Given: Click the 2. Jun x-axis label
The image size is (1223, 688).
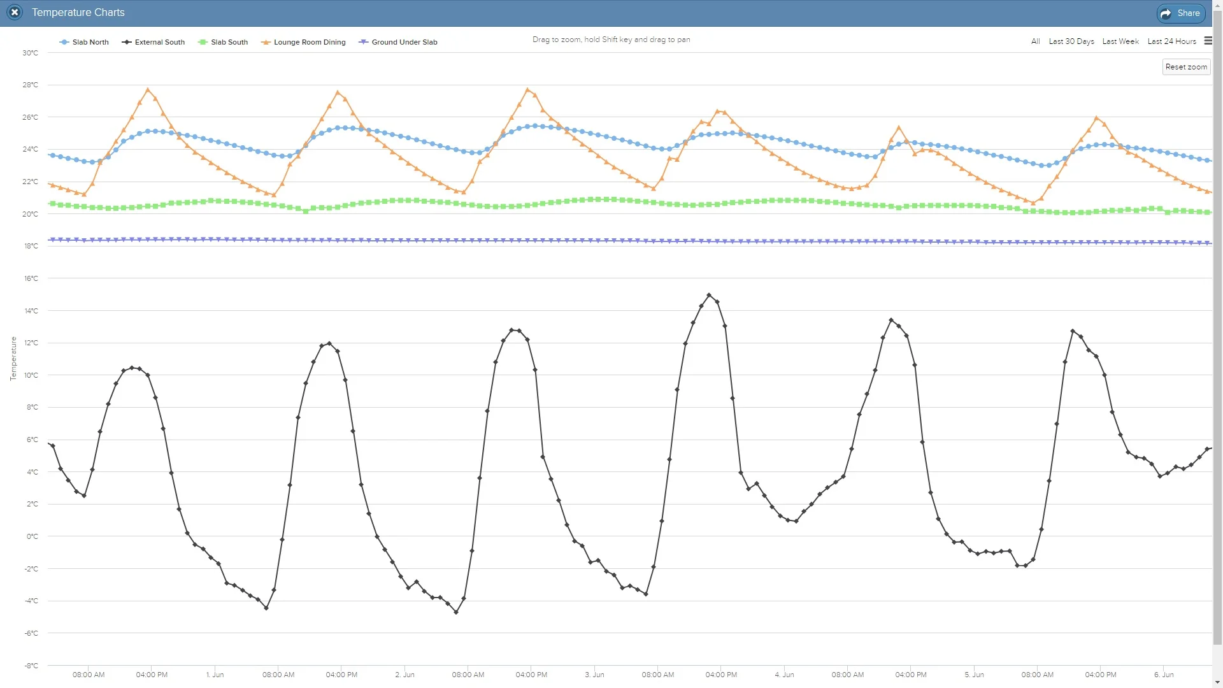Looking at the screenshot, I should 404,675.
